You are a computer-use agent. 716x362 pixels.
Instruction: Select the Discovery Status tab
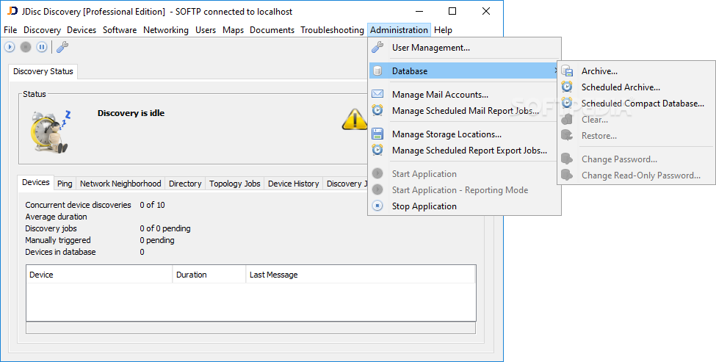(43, 71)
